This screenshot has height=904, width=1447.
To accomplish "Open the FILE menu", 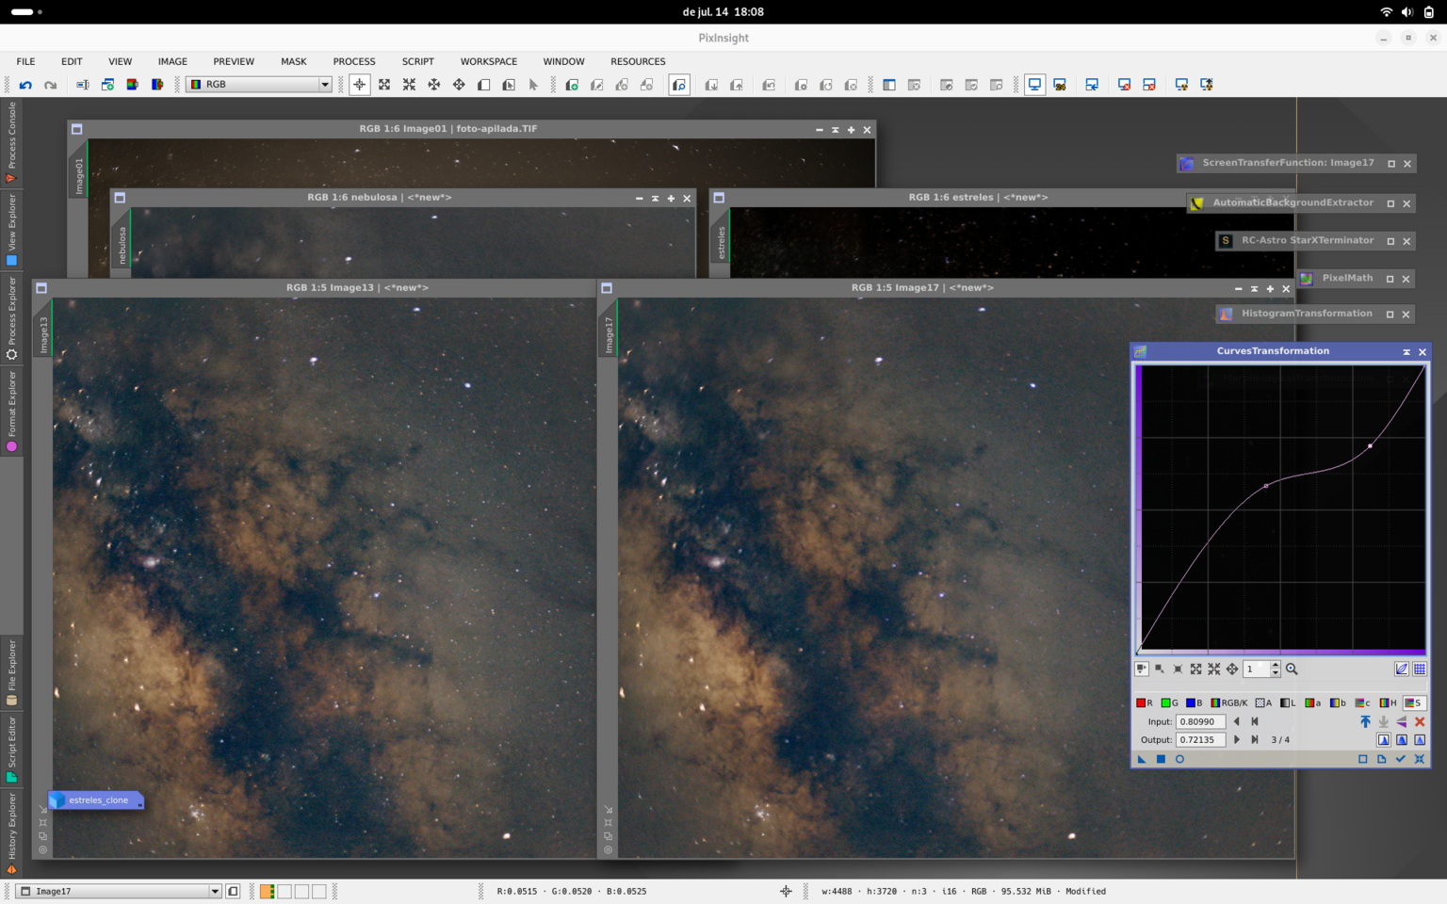I will pyautogui.click(x=25, y=61).
